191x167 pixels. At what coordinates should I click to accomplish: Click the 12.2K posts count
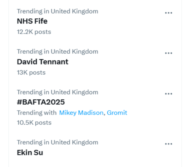click(x=34, y=32)
